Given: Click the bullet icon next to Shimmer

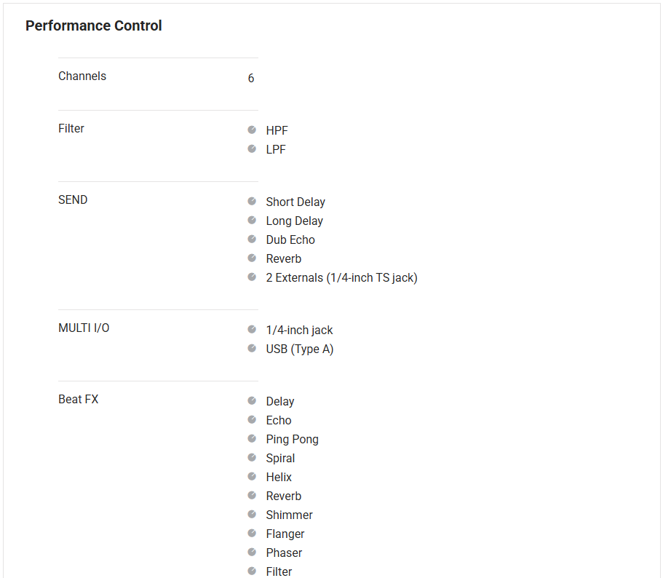Looking at the screenshot, I should (x=252, y=514).
